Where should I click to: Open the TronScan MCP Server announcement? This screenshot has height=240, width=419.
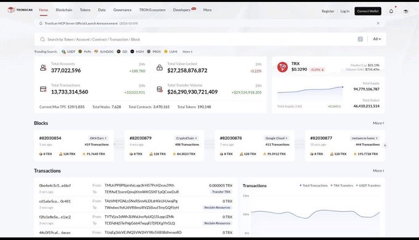[x=91, y=23]
